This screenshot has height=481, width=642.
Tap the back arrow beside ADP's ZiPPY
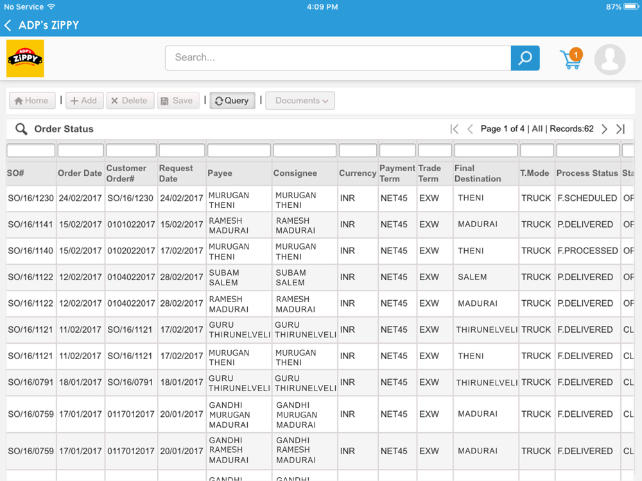coord(8,26)
